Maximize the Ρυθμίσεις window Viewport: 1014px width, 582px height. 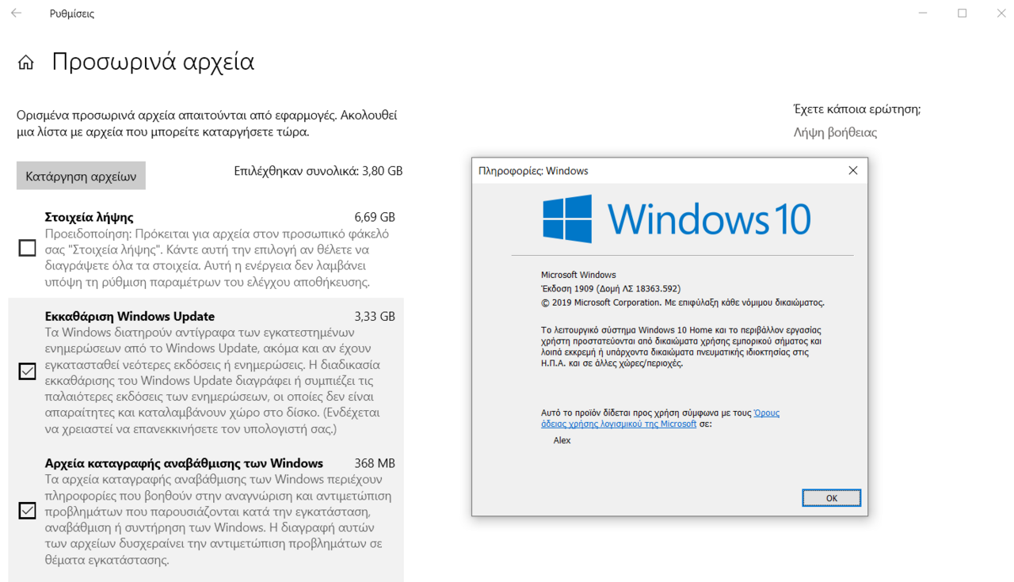(962, 13)
